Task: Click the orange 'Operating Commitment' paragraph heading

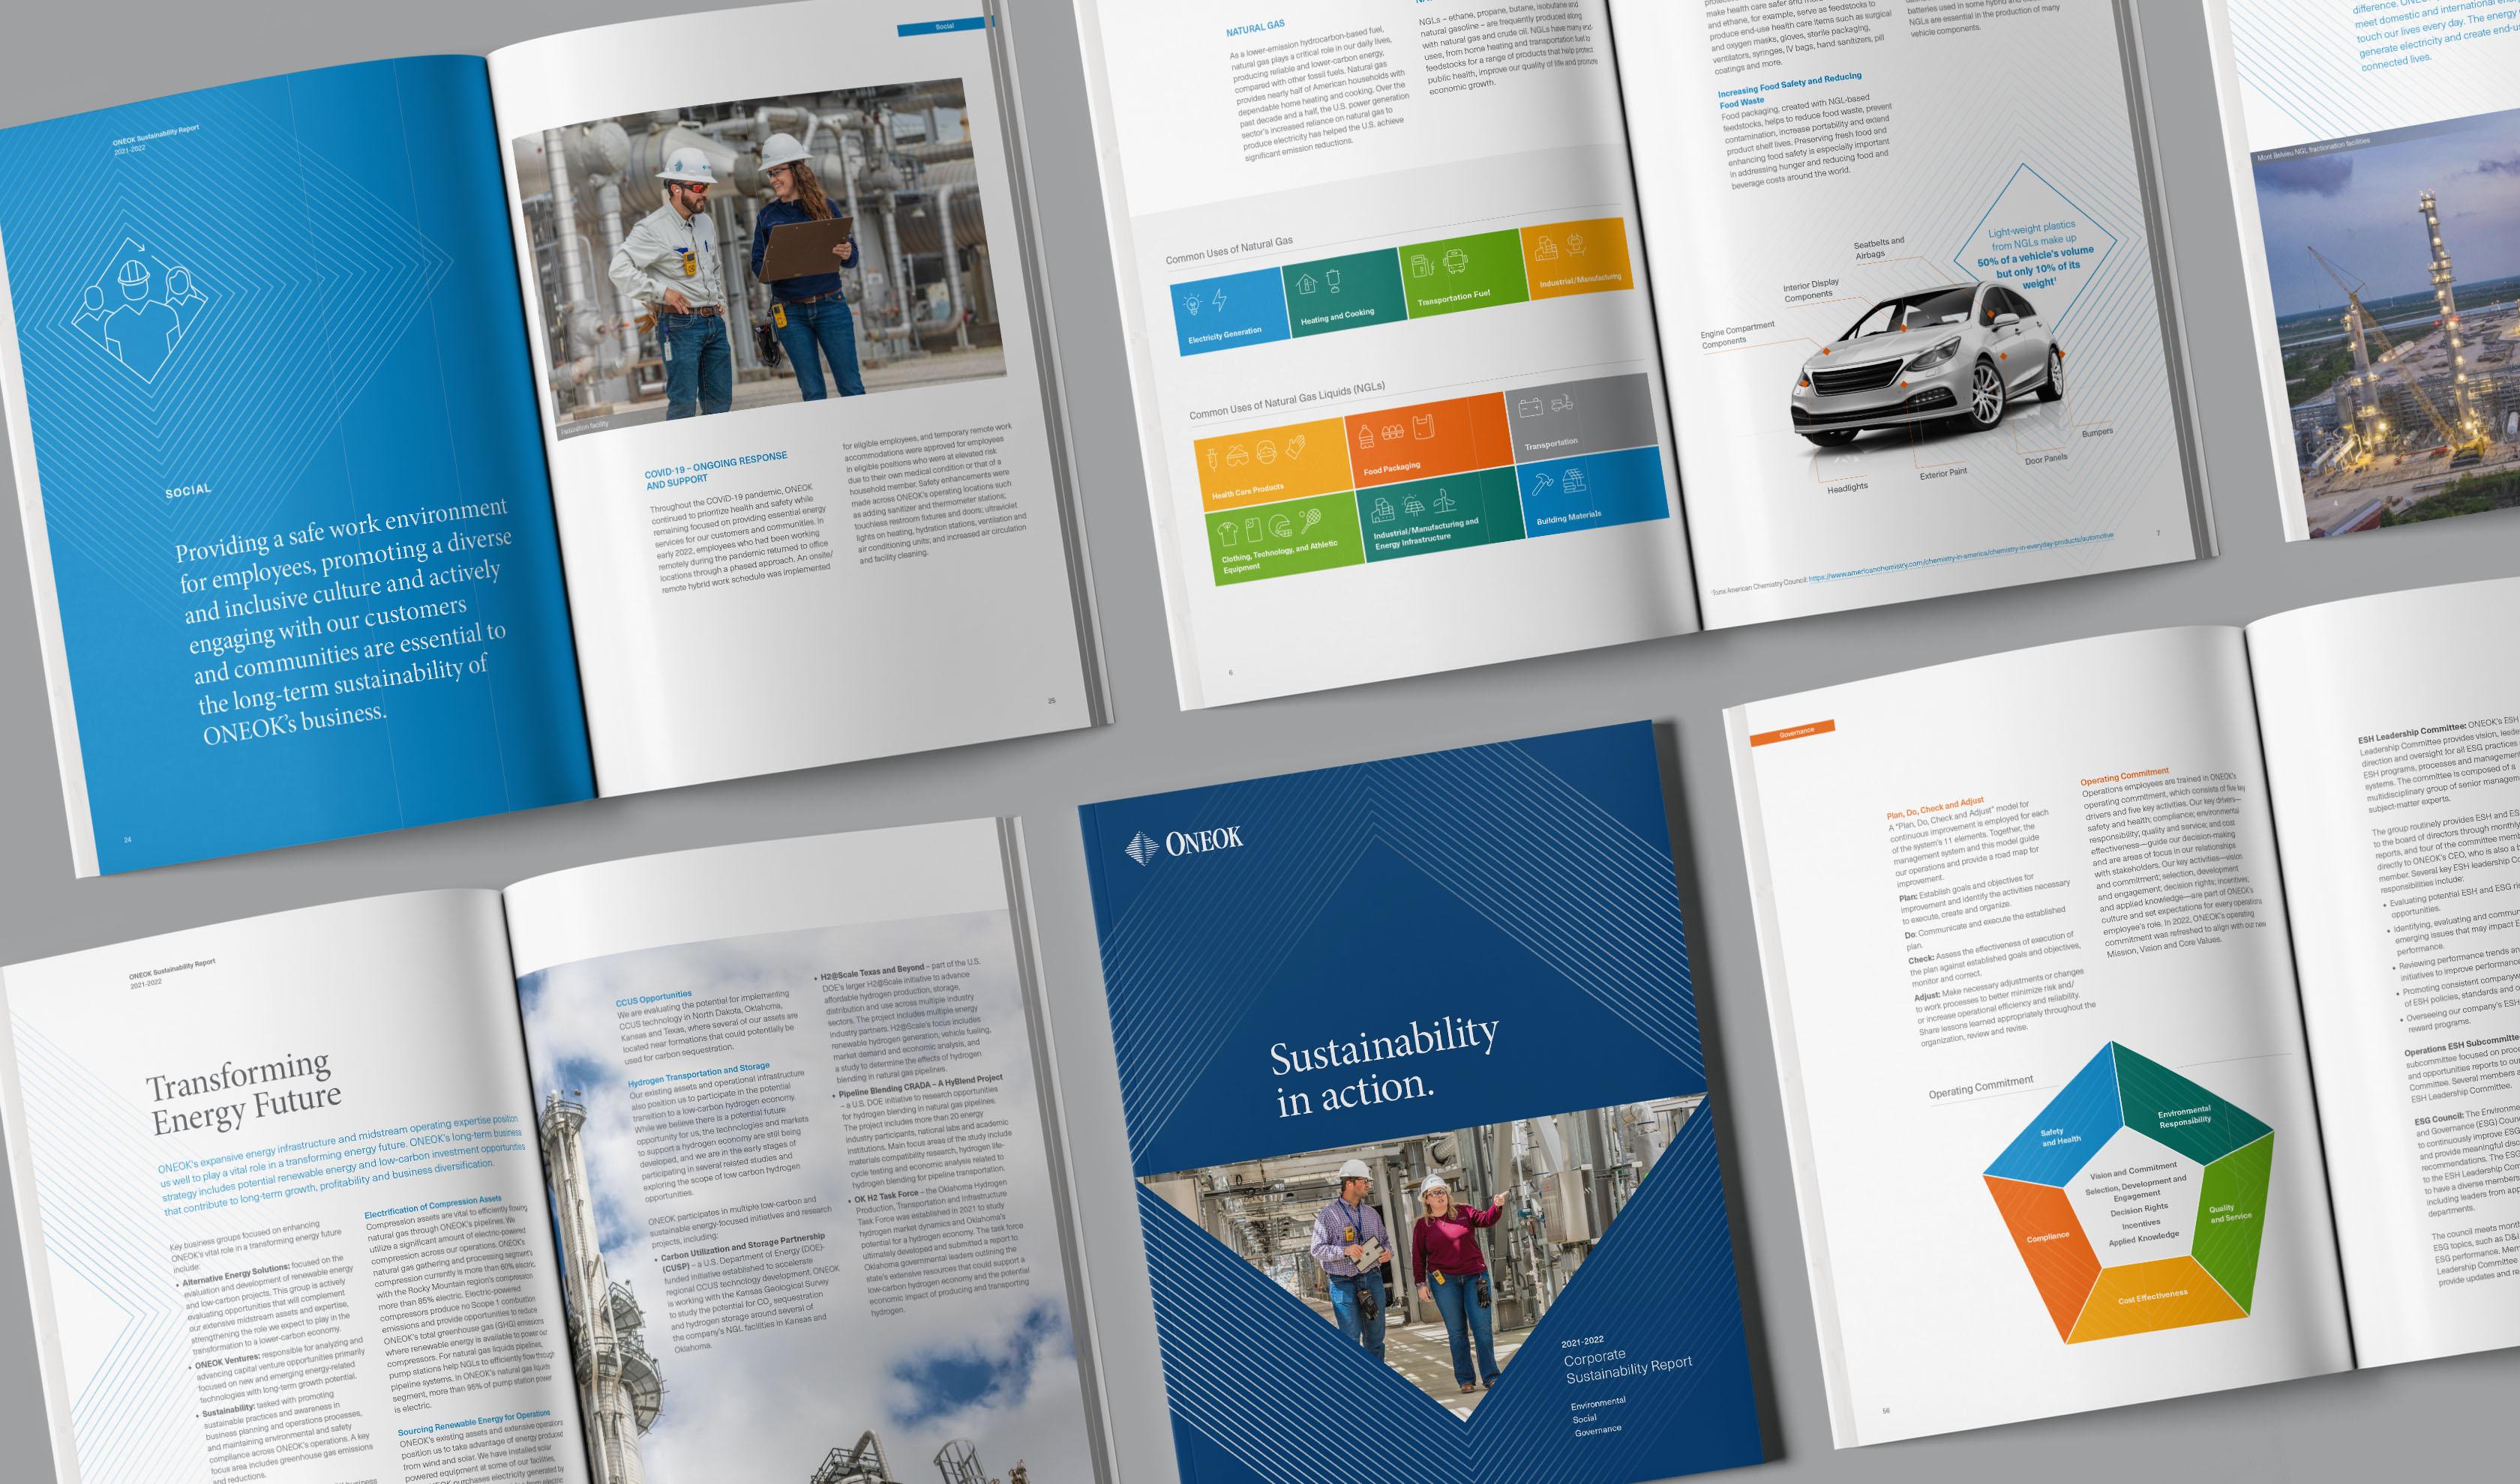Action: click(x=2125, y=777)
